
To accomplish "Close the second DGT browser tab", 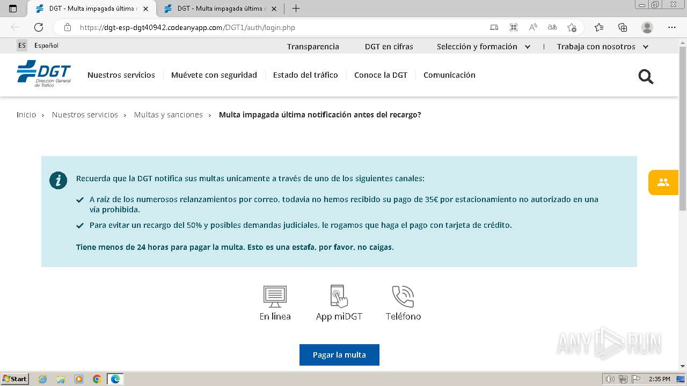I will pyautogui.click(x=274, y=9).
